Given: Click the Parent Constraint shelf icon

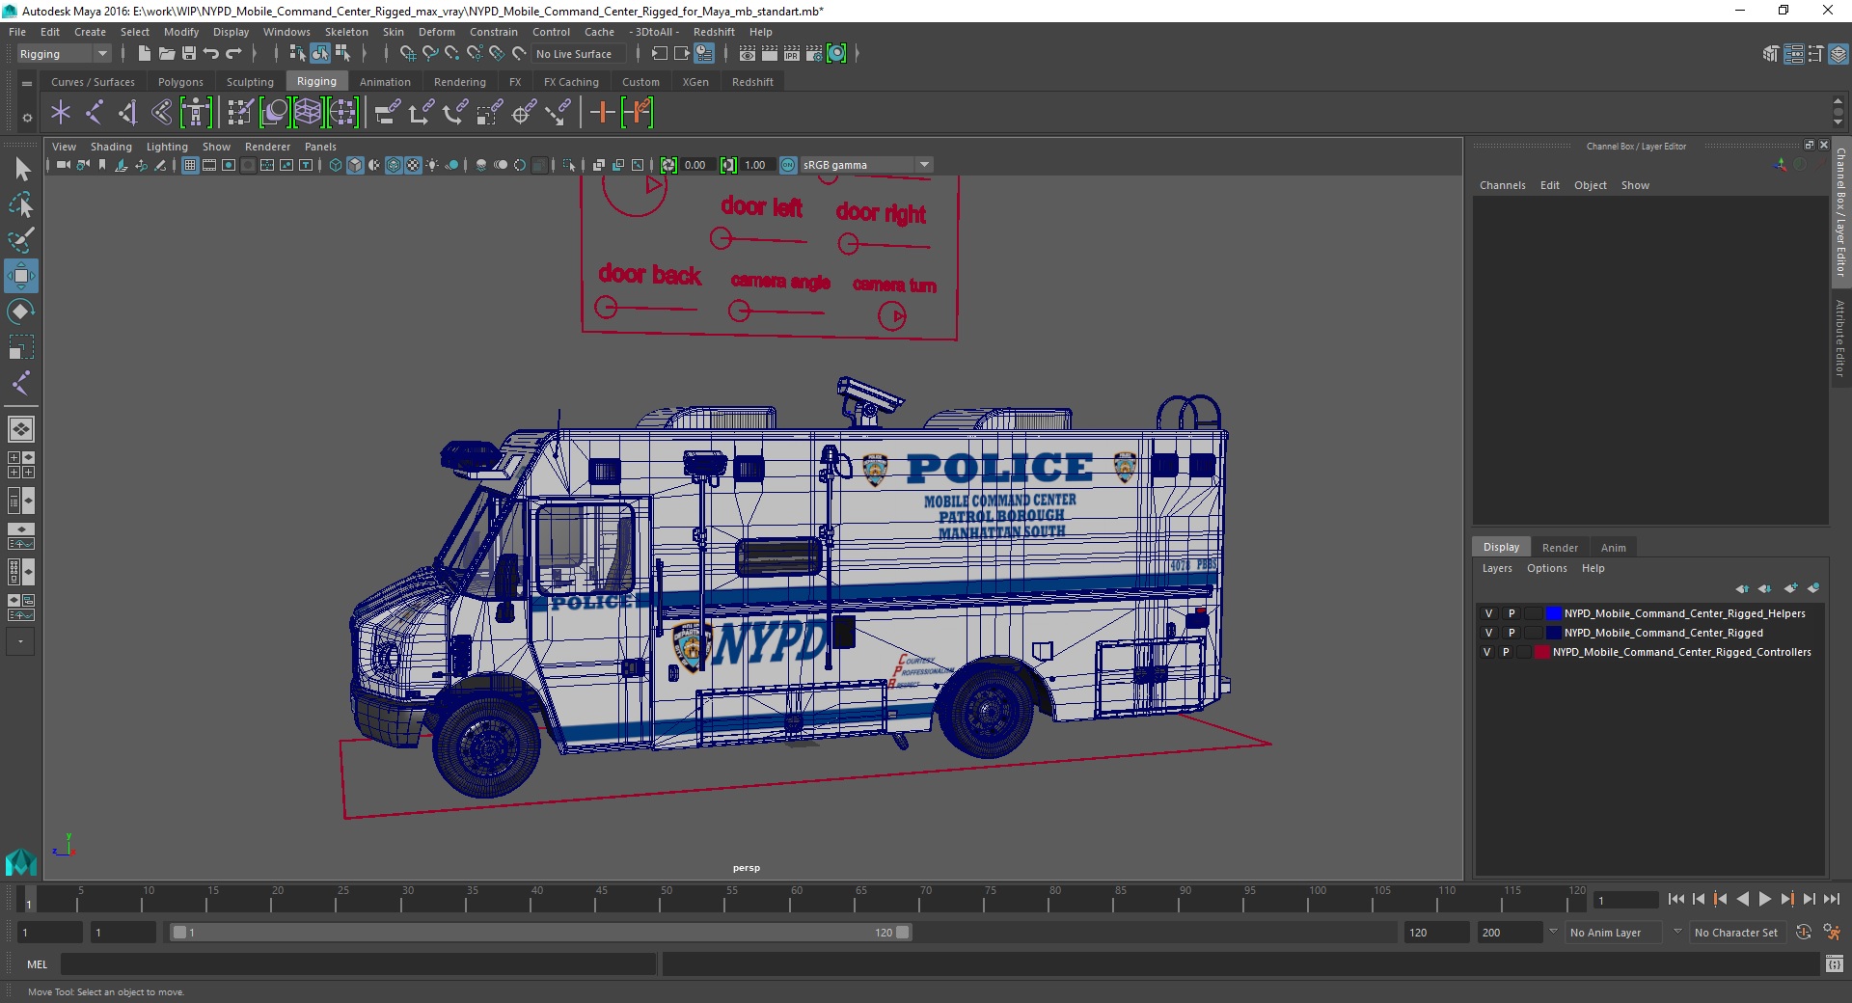Looking at the screenshot, I should (x=388, y=113).
